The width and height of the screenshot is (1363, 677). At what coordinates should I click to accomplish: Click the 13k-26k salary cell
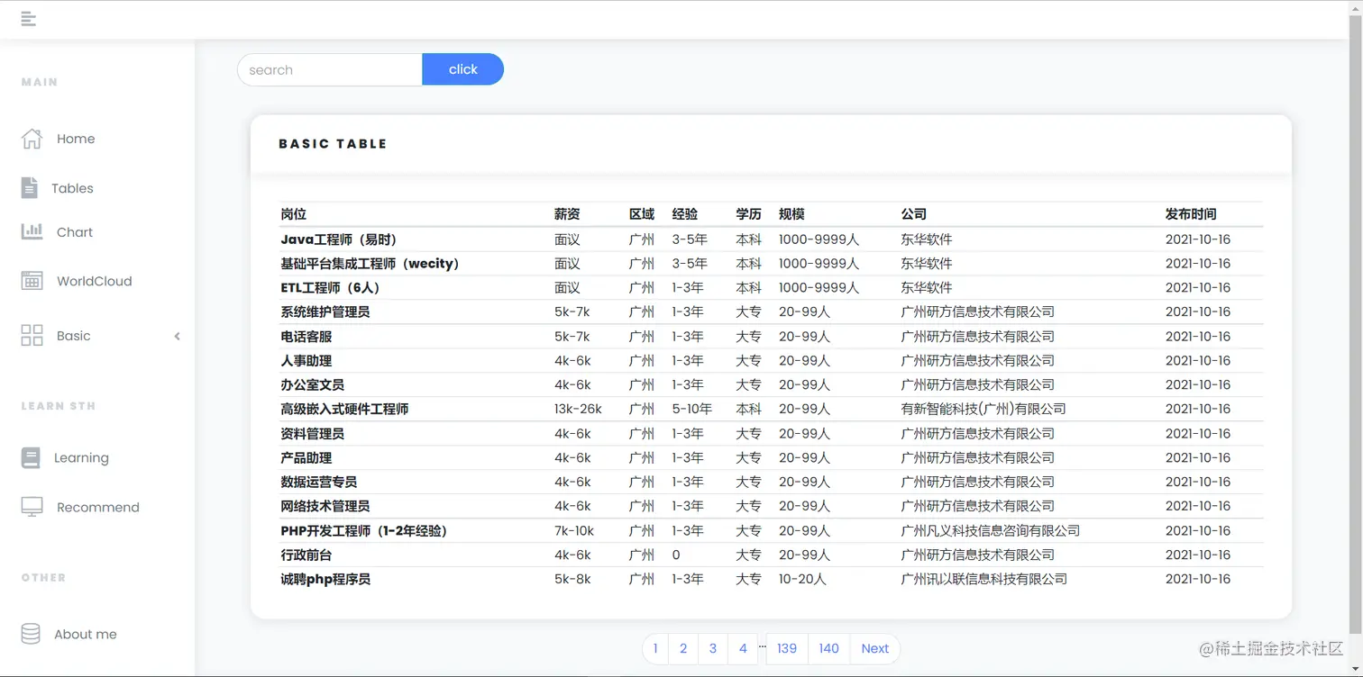click(579, 410)
